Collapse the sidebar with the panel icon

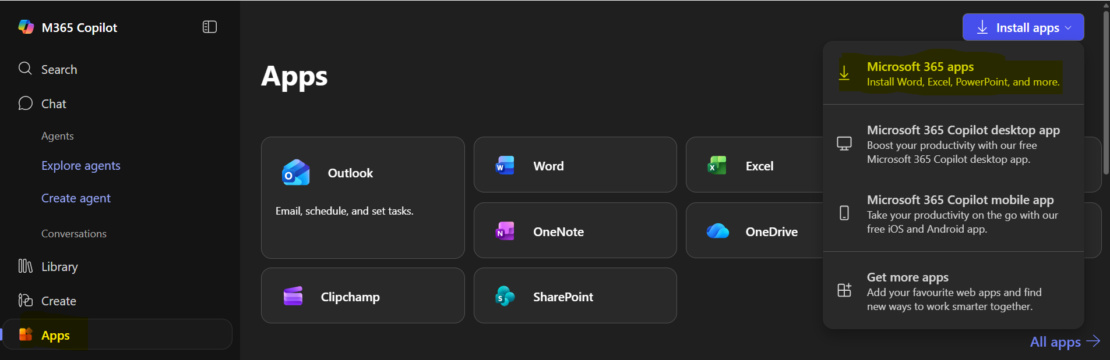coord(210,27)
